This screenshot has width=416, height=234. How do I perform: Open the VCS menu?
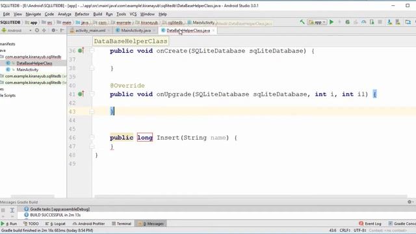coord(133,14)
